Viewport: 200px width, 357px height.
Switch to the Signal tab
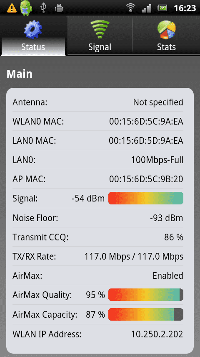click(100, 36)
